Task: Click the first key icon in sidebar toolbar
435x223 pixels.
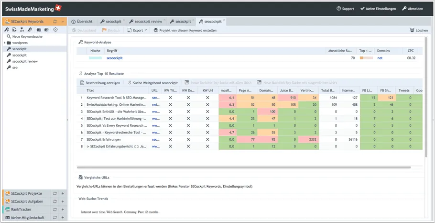Action: pos(7,30)
